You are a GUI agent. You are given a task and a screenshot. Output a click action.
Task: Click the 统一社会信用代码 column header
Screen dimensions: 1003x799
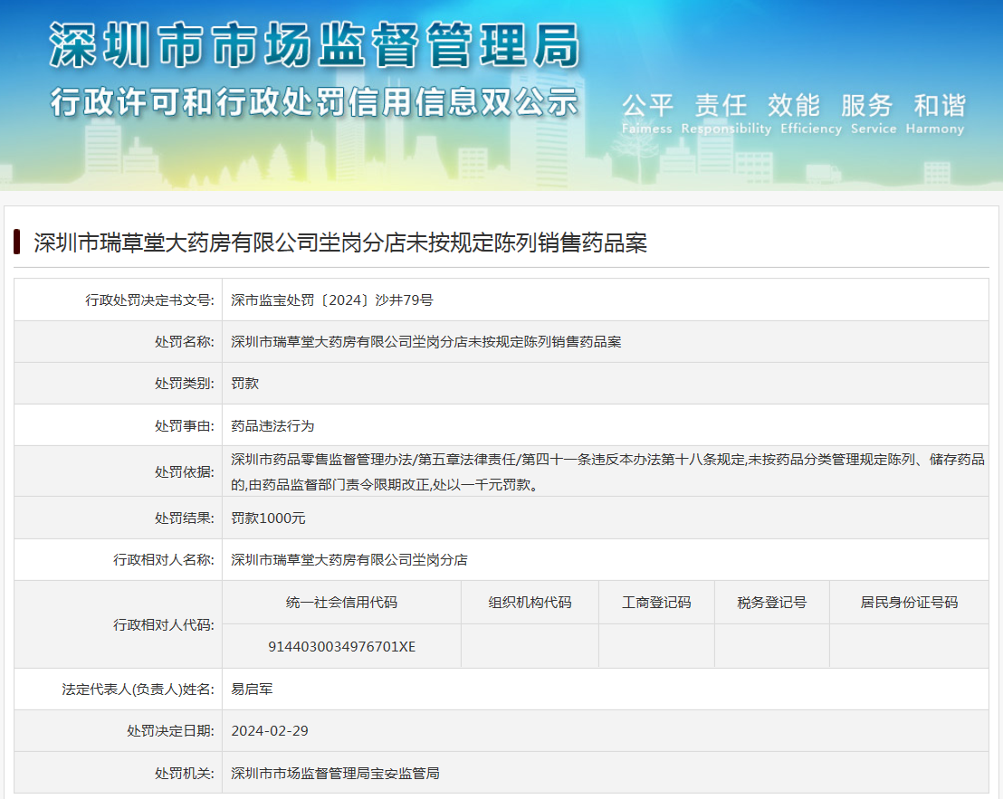(341, 603)
